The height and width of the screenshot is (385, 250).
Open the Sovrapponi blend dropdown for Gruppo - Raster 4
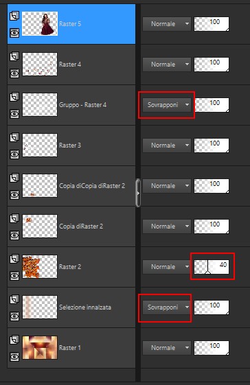pyautogui.click(x=167, y=105)
